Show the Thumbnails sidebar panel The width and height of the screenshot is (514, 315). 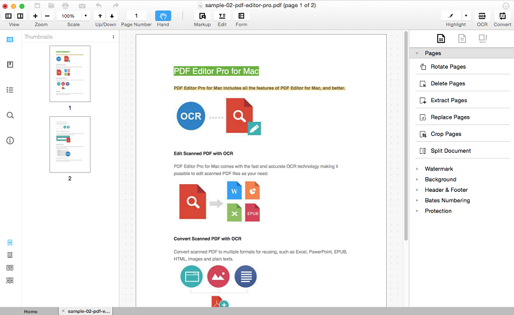pyautogui.click(x=10, y=40)
